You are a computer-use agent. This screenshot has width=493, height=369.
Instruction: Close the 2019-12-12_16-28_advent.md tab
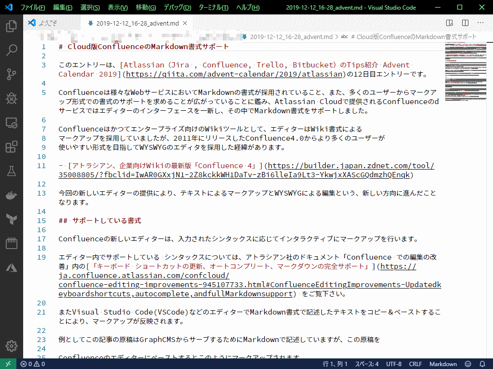coord(185,23)
